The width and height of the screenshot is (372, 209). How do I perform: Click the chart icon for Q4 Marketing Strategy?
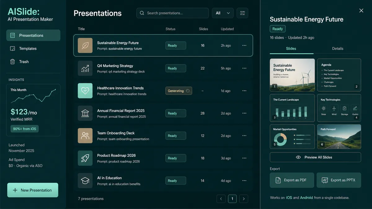[x=85, y=68]
